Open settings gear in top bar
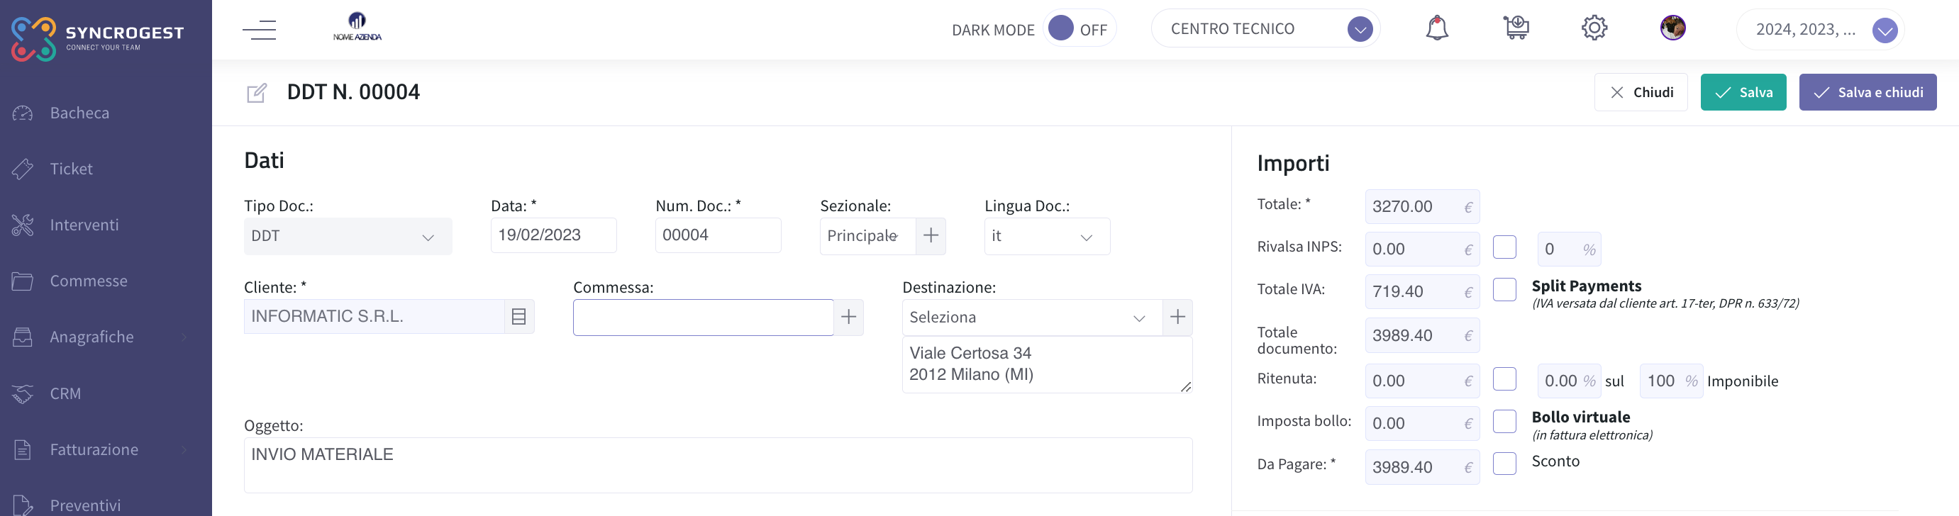Screen dimensions: 1959x516 coord(1594,29)
